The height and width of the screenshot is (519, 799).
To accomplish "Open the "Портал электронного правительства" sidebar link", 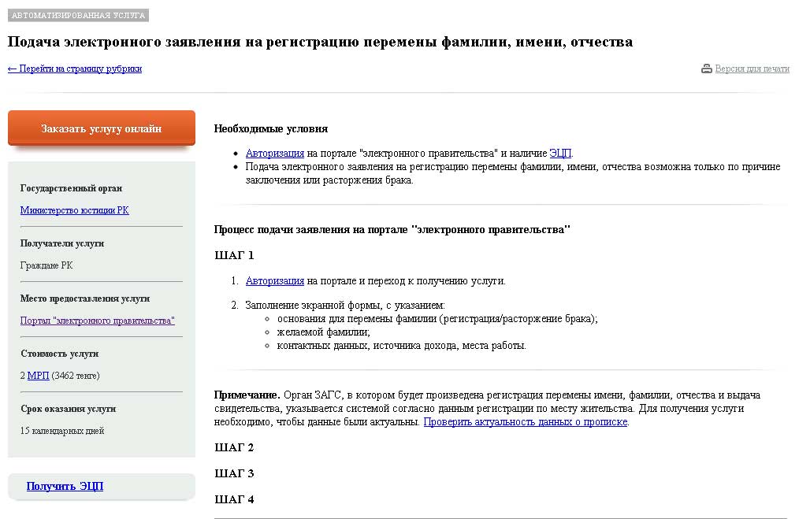I will (x=97, y=321).
